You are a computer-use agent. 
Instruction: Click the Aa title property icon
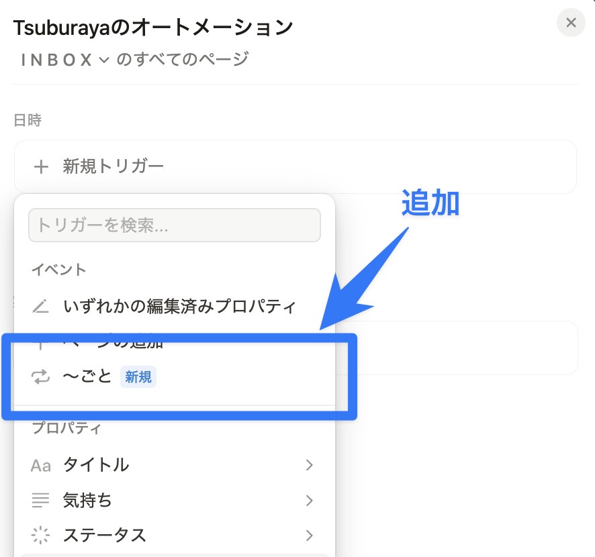tap(40, 465)
